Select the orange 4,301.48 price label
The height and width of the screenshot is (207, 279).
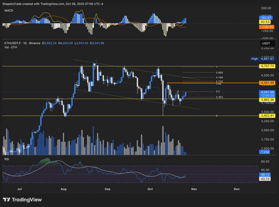267,83
